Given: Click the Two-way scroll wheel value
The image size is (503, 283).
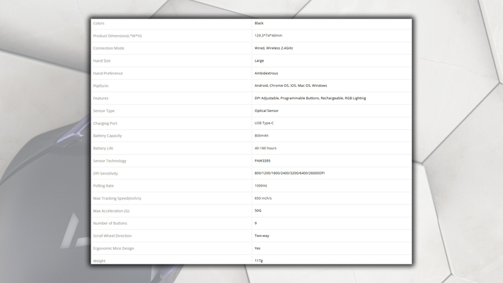Looking at the screenshot, I should (x=262, y=236).
